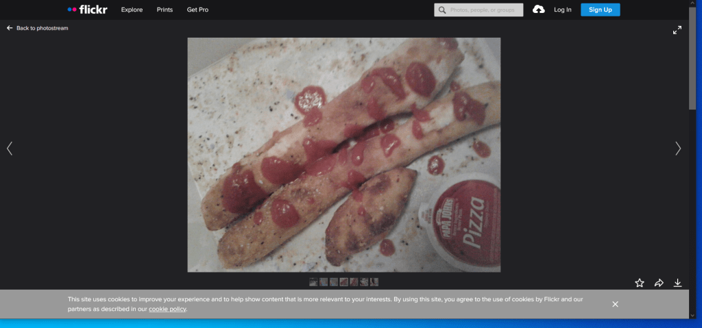Select the last thumbnail in the filmstrip
Screen dimensions: 702x328
pos(374,282)
